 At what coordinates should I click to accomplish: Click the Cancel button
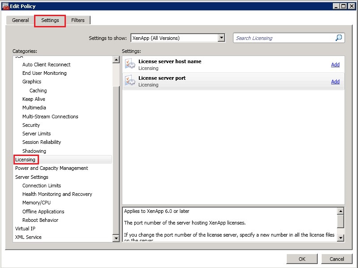point(336,259)
